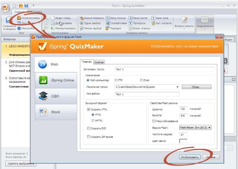Viewport: 238px width, 169px height.
Task: Click the Сохранить и закрыть icon
Action: [8, 20]
